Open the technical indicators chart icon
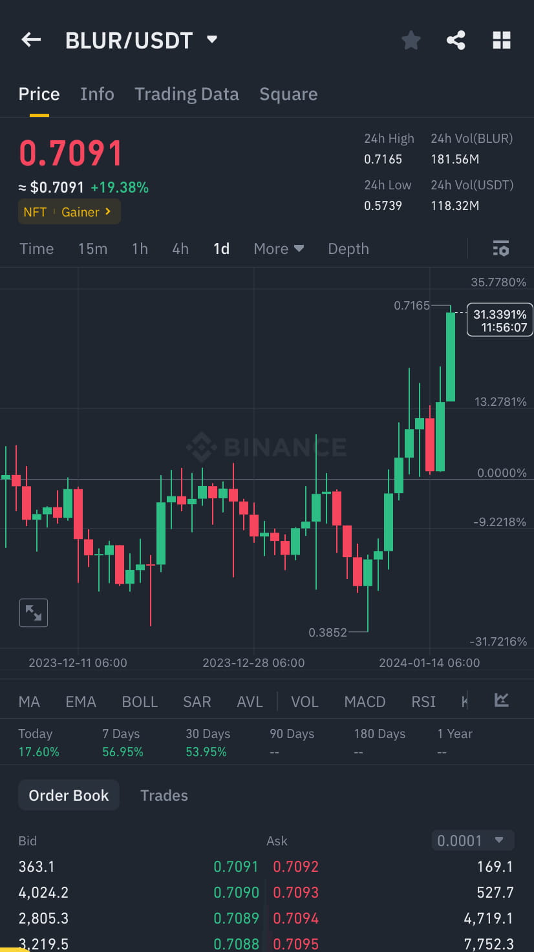The width and height of the screenshot is (534, 952). (501, 701)
